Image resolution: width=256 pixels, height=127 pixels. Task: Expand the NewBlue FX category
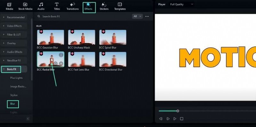click(x=14, y=60)
